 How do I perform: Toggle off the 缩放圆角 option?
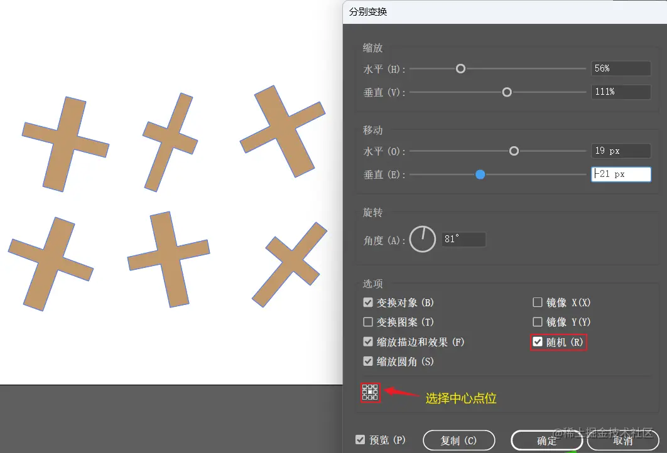pos(367,361)
